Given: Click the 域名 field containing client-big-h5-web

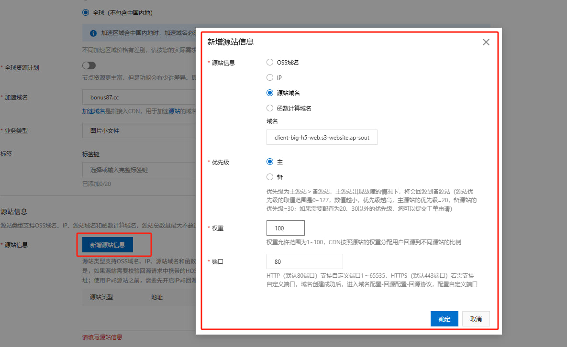Looking at the screenshot, I should click(322, 138).
